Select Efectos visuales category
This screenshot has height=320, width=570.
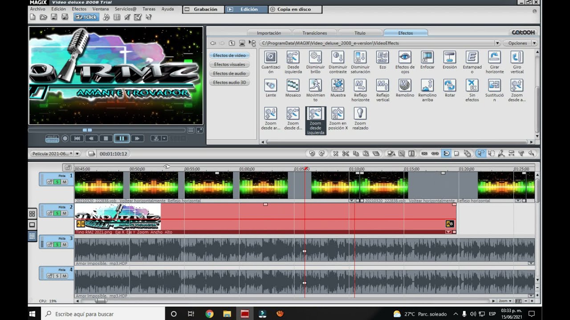229,64
